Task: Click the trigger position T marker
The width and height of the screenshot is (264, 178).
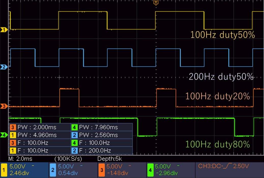Action: point(156,3)
